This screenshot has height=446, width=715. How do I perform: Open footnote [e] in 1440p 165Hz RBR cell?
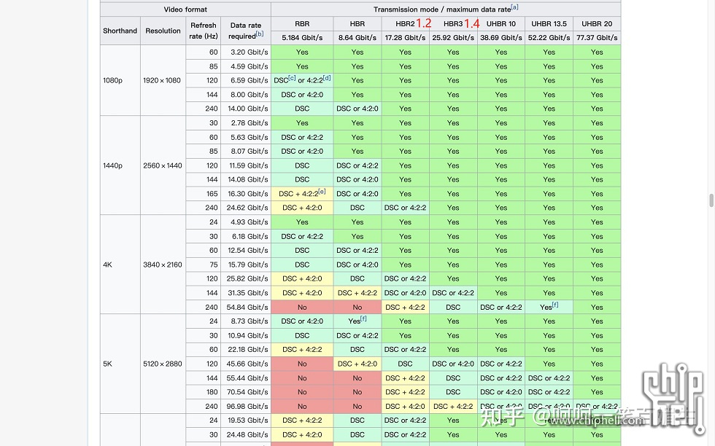(x=322, y=192)
